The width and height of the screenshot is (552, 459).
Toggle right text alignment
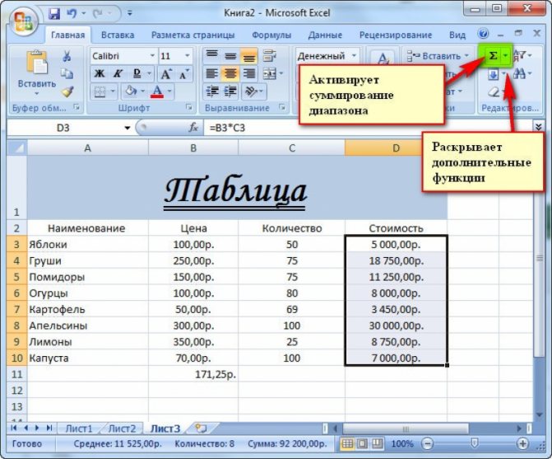[x=249, y=73]
